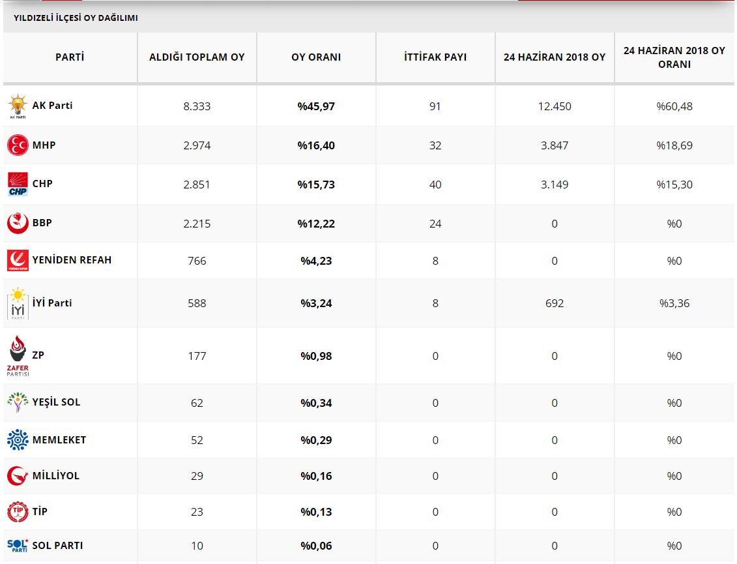This screenshot has height=564, width=737.
Task: Click the BBP party logo
Action: 18,223
